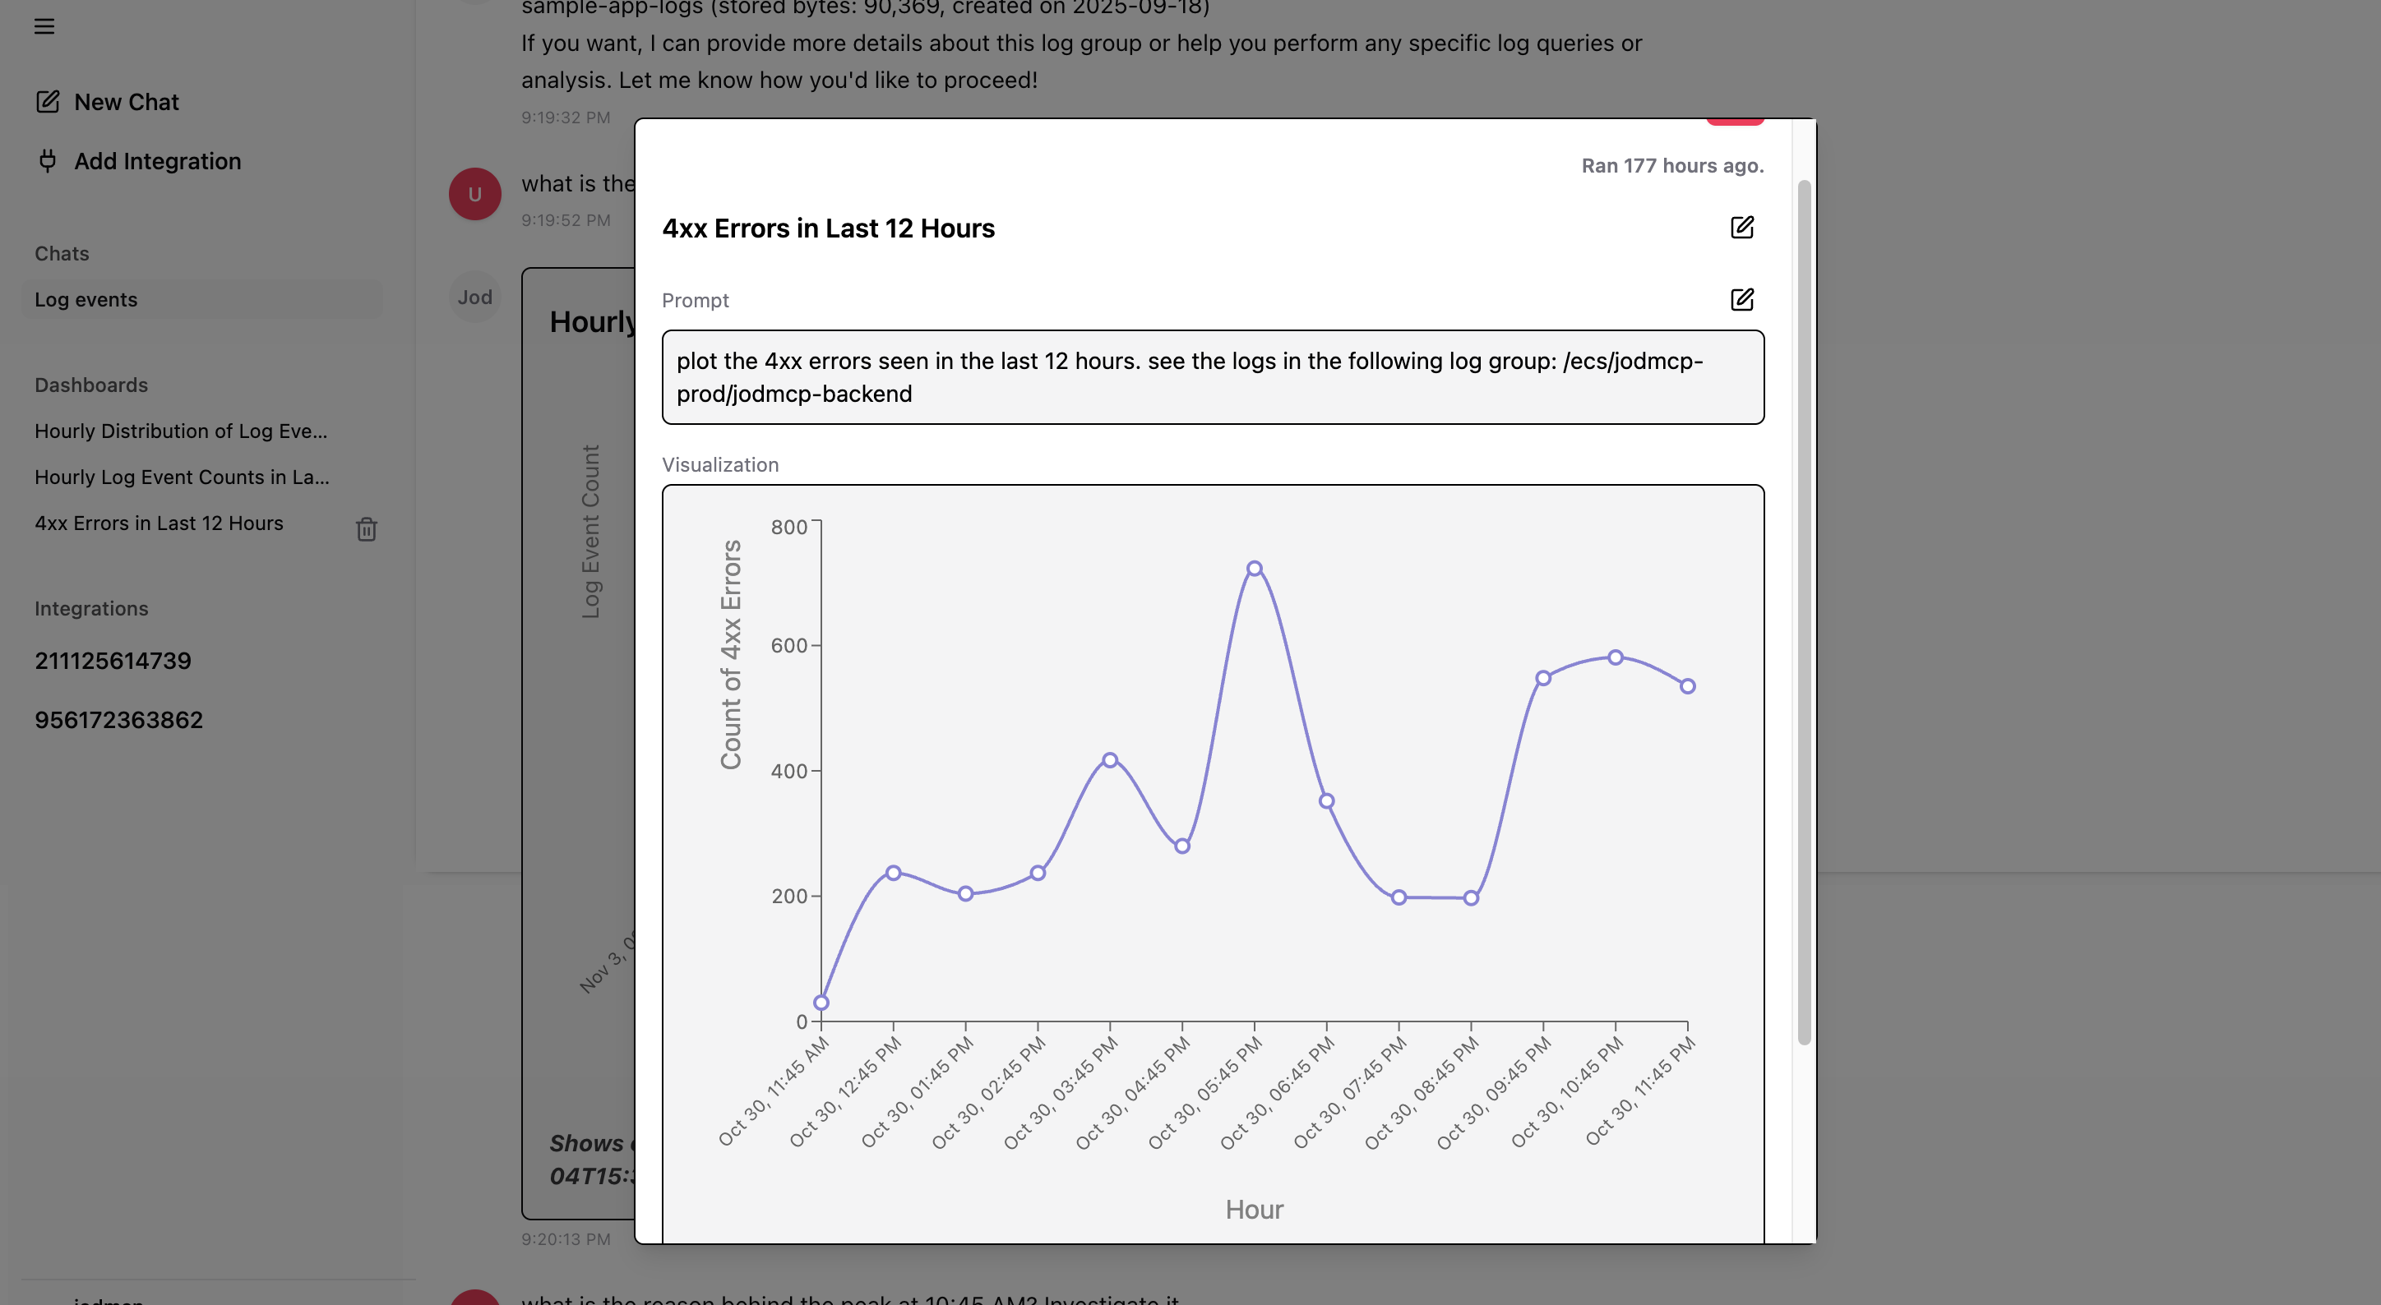The image size is (2381, 1305).
Task: Delete the 4xx Errors dashboard via trash icon
Action: coord(366,530)
